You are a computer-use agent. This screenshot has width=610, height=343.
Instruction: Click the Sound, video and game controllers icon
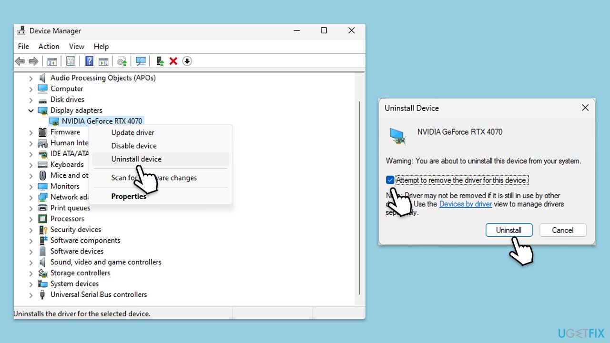43,262
